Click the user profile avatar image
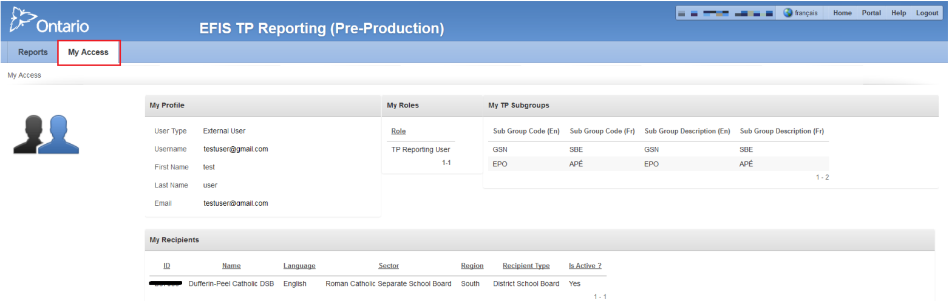The width and height of the screenshot is (949, 301). [x=46, y=134]
